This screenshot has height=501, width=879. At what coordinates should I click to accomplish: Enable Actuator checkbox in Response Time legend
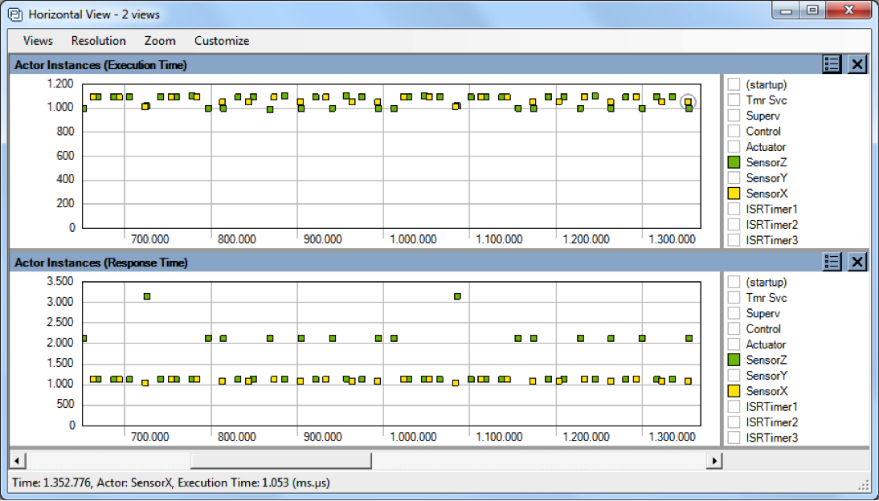coord(734,344)
